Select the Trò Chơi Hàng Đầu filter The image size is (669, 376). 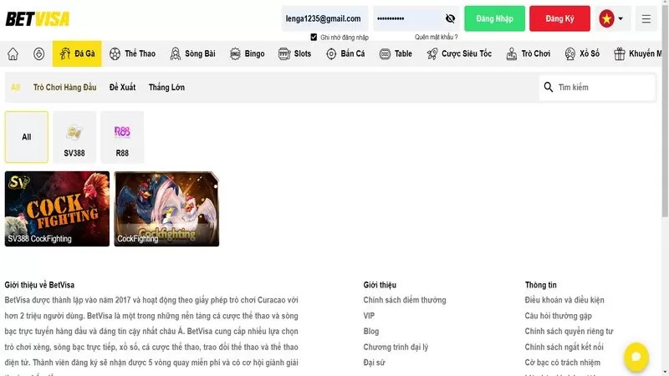point(65,87)
